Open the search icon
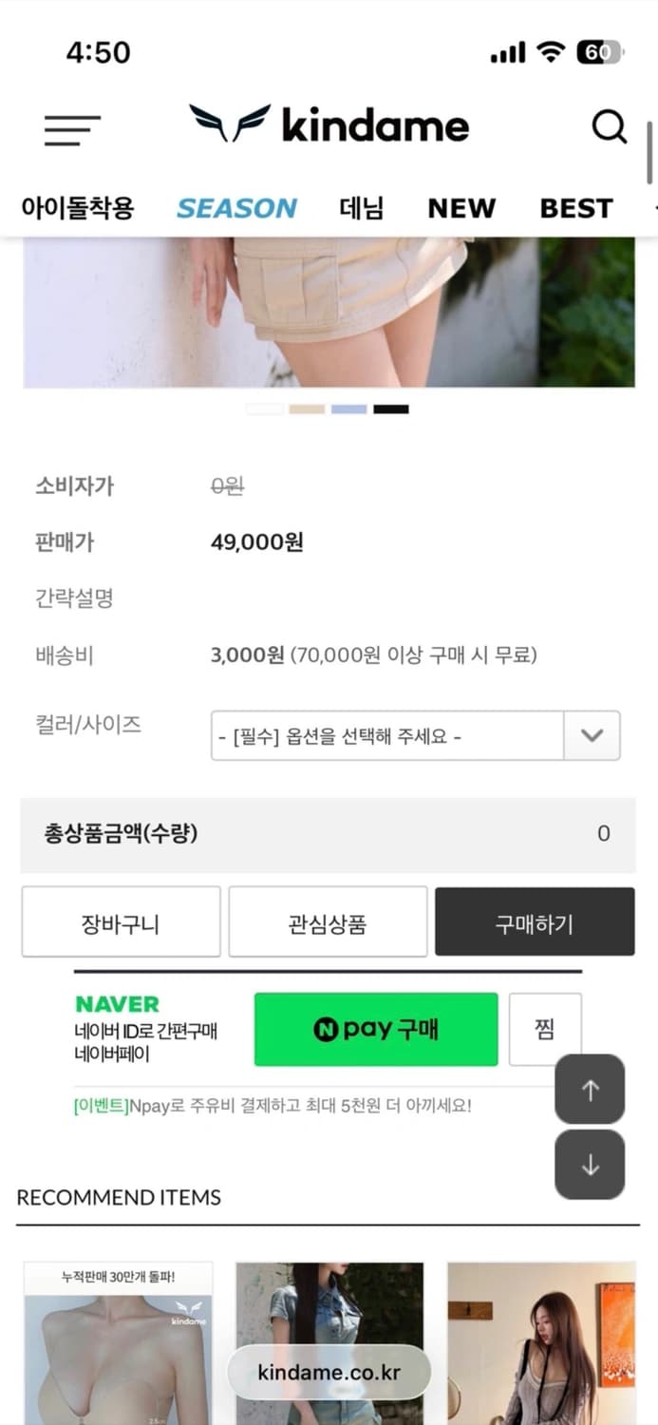The height and width of the screenshot is (1425, 658). [x=609, y=125]
